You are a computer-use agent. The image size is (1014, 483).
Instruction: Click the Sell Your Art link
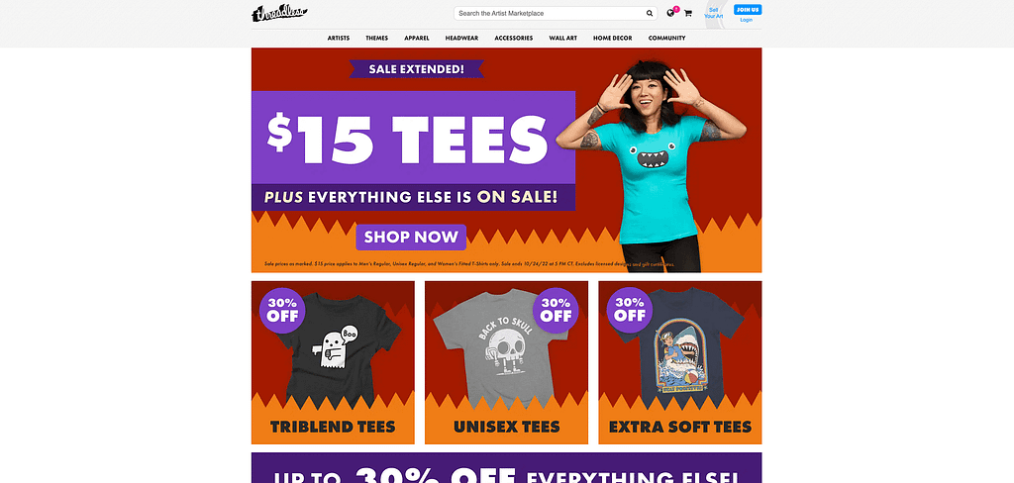point(714,13)
